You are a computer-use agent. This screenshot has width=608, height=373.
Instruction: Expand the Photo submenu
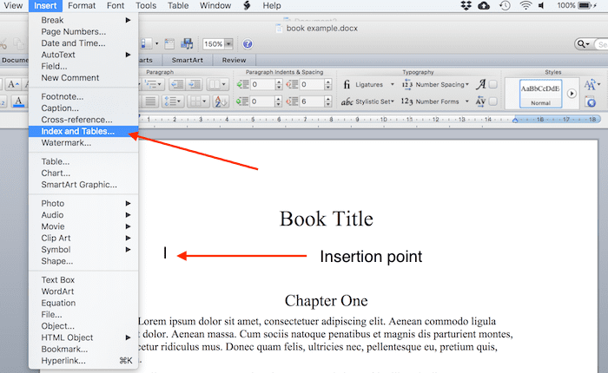[x=128, y=204]
